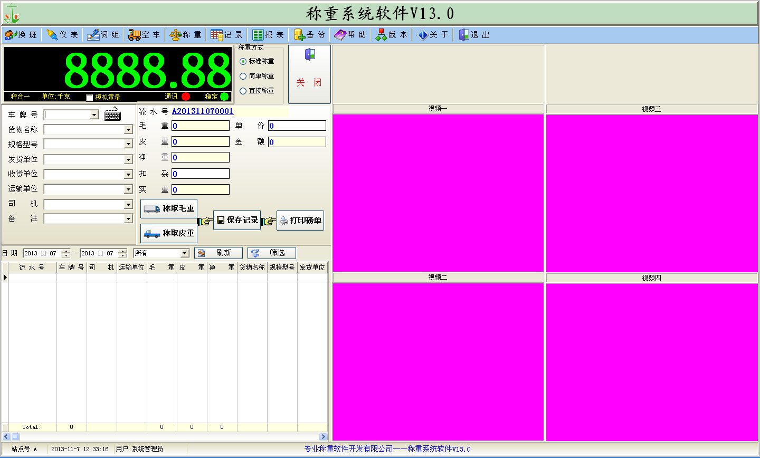Screen dimensions: 760x458
Task: Open the 关于 about menu item
Action: click(x=433, y=35)
